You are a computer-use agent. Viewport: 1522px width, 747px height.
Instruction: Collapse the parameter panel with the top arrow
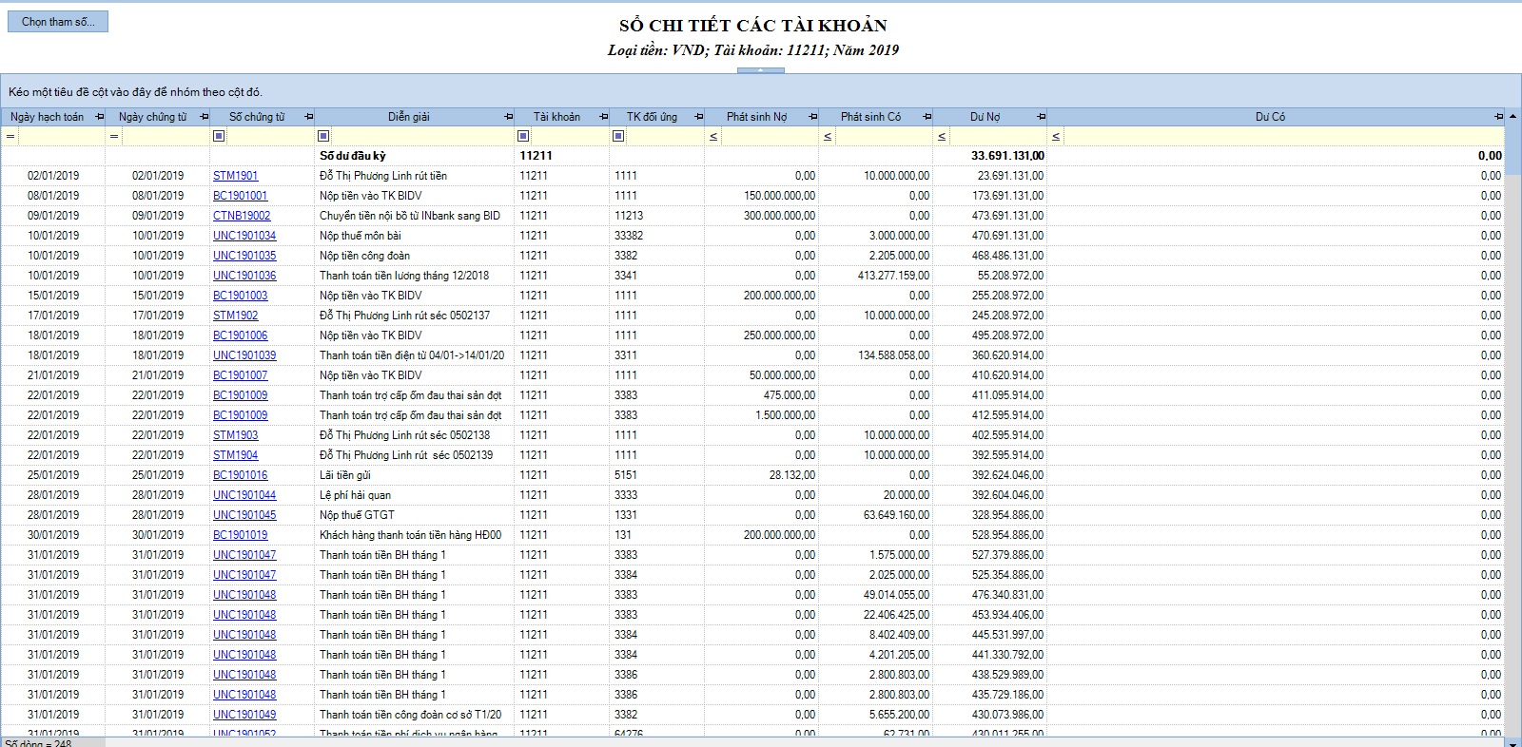pyautogui.click(x=760, y=70)
